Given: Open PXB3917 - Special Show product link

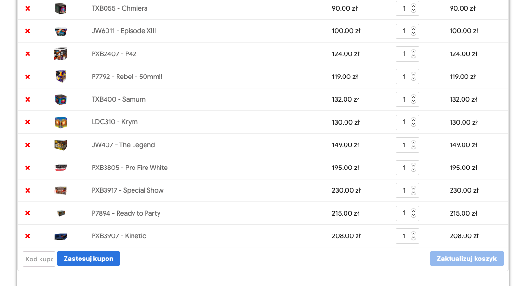Looking at the screenshot, I should click(x=128, y=190).
